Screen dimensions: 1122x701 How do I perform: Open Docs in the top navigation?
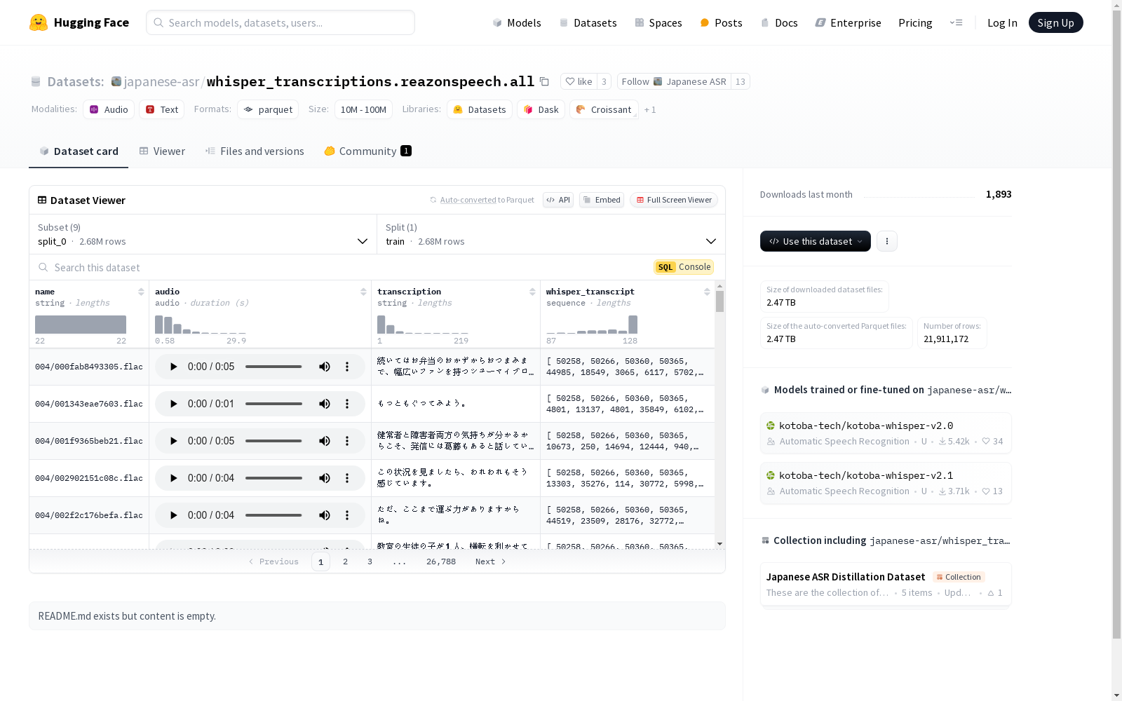(x=779, y=22)
